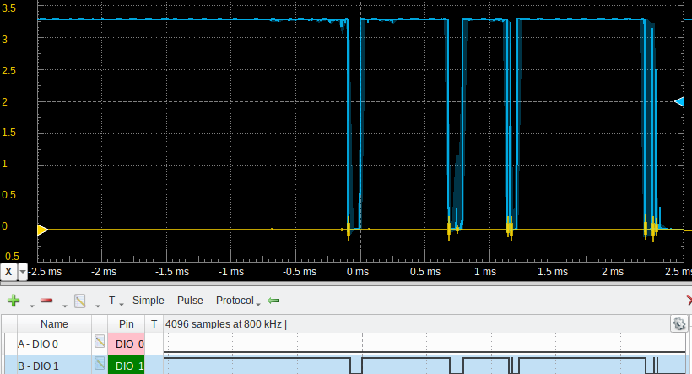Click the pink DIO 0 pin cell
692x374 pixels.
[127, 344]
